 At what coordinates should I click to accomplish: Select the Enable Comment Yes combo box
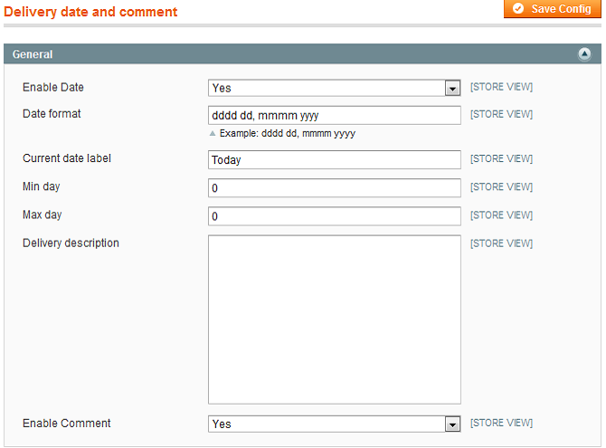[335, 424]
